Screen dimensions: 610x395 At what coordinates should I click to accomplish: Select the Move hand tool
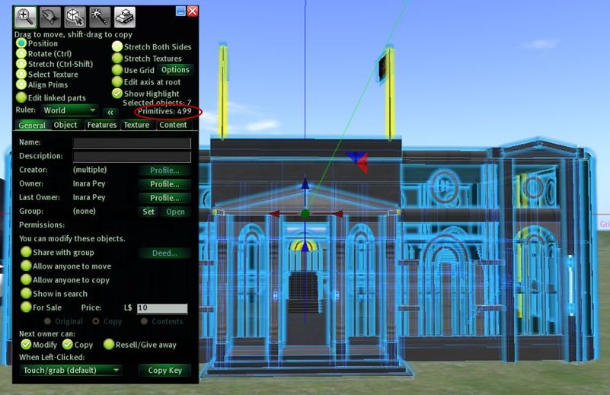[50, 15]
